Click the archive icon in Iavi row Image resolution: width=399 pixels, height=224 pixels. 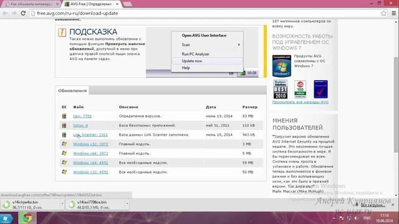pyautogui.click(x=64, y=116)
